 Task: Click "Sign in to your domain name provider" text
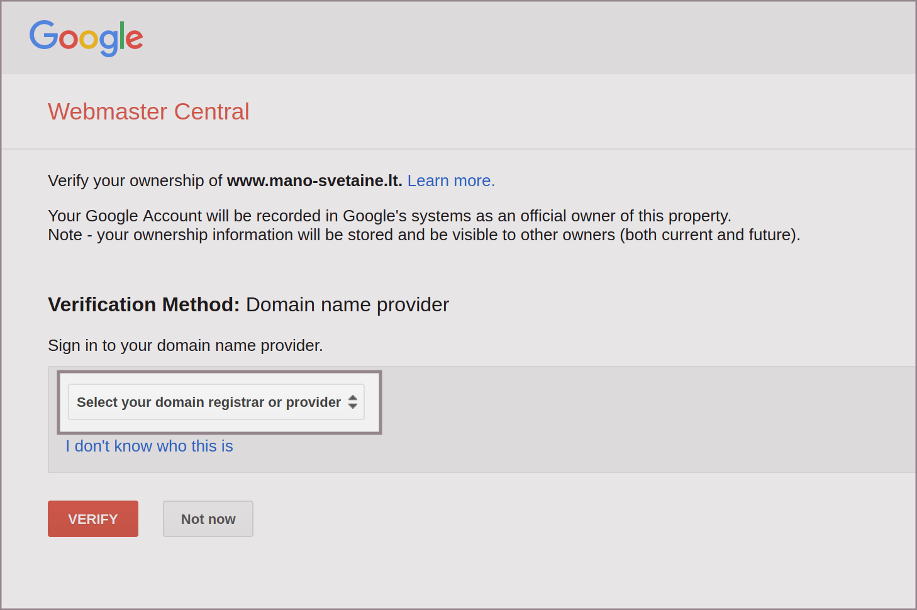(x=185, y=345)
